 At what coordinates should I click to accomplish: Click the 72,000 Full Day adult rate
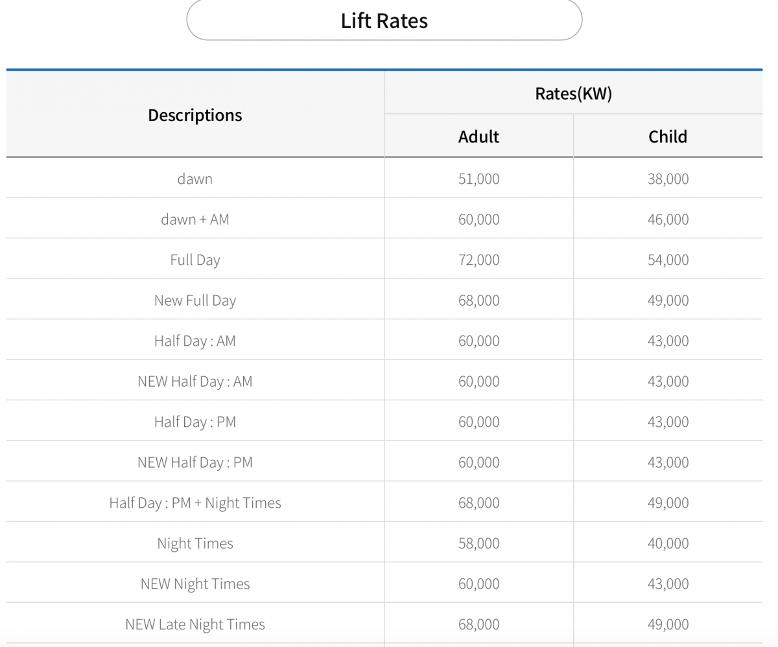point(478,260)
